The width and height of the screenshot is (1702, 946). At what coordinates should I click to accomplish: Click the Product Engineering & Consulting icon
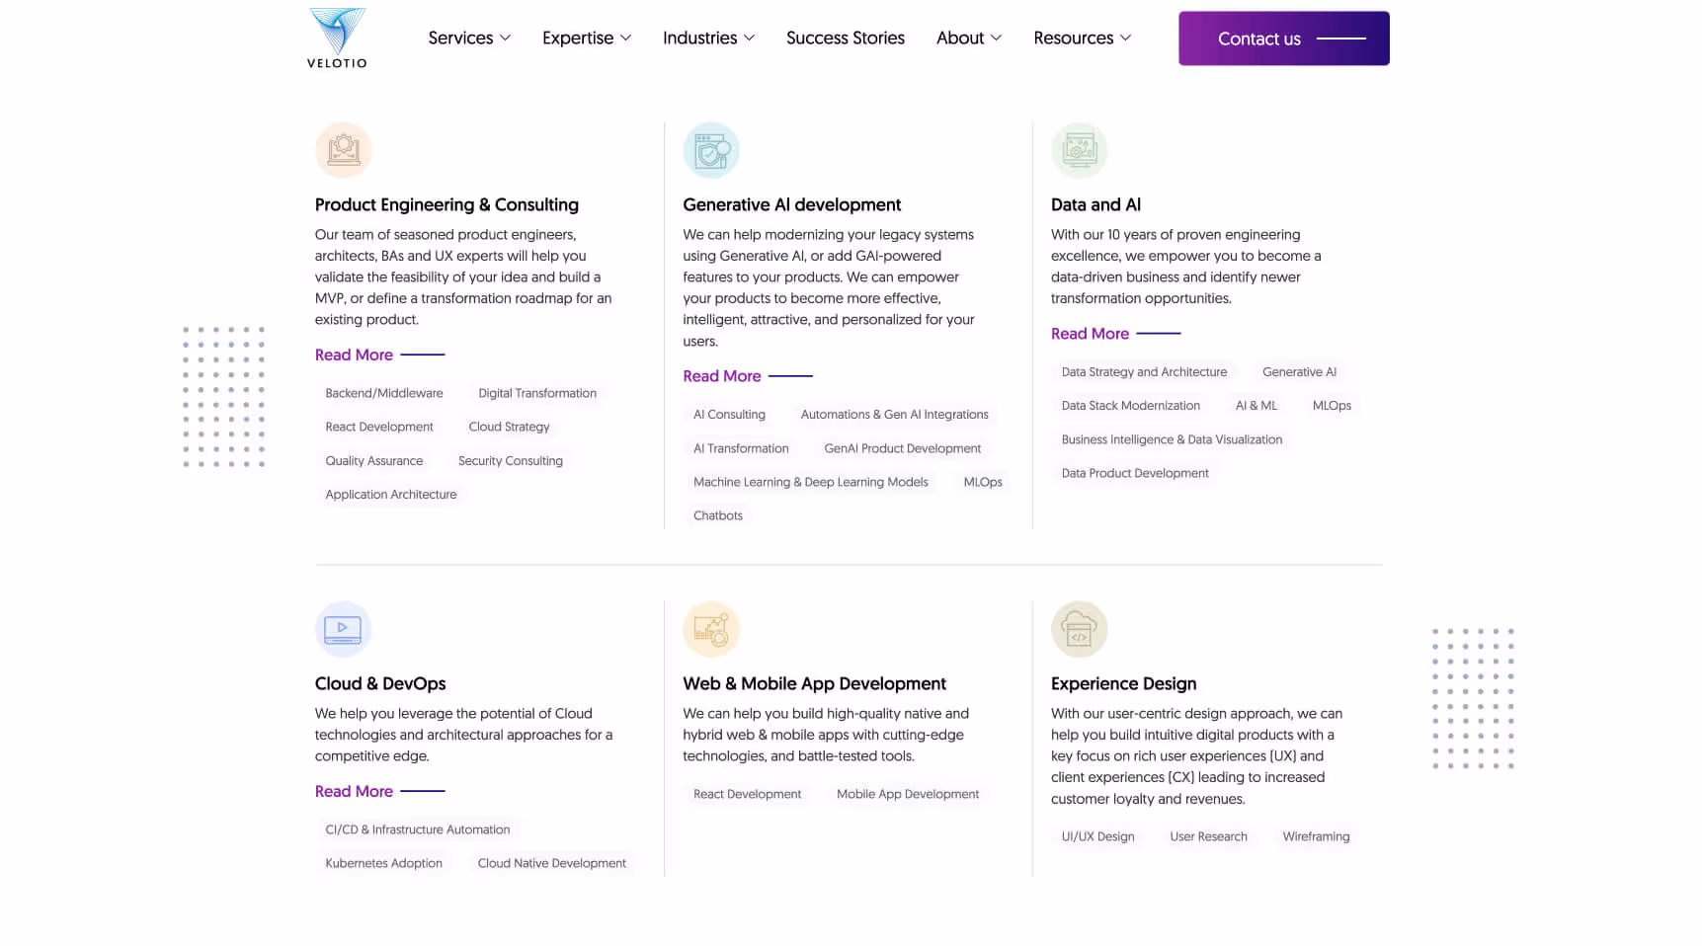[343, 150]
